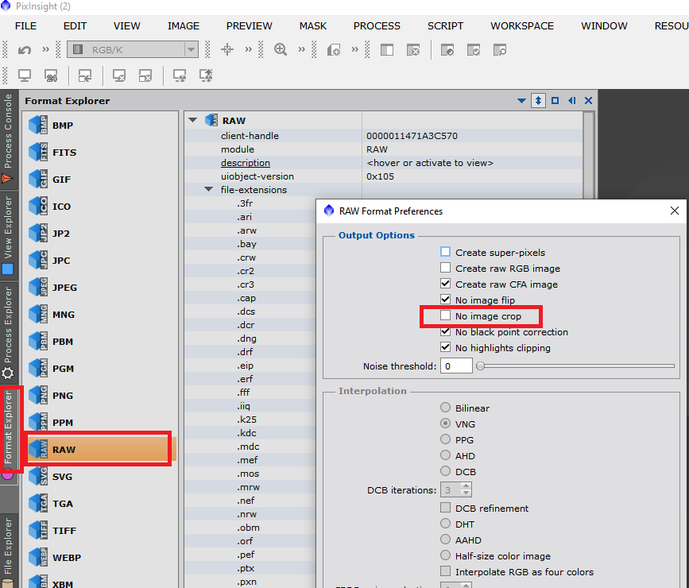Click the Noise threshold slider track

(576, 366)
